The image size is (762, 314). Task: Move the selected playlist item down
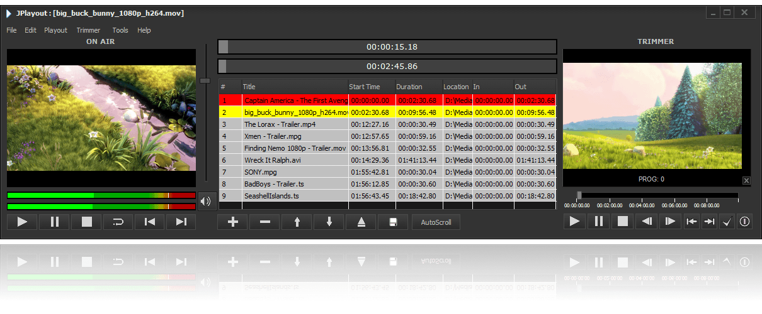click(x=329, y=222)
